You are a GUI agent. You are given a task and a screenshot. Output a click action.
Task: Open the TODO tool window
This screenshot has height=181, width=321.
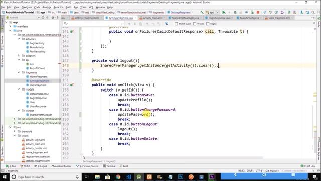pyautogui.click(x=25, y=166)
